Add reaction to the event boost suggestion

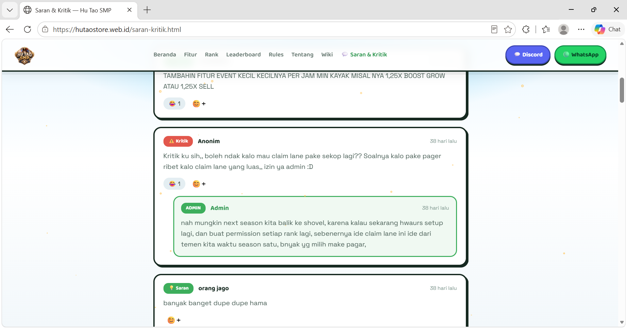[x=199, y=104]
